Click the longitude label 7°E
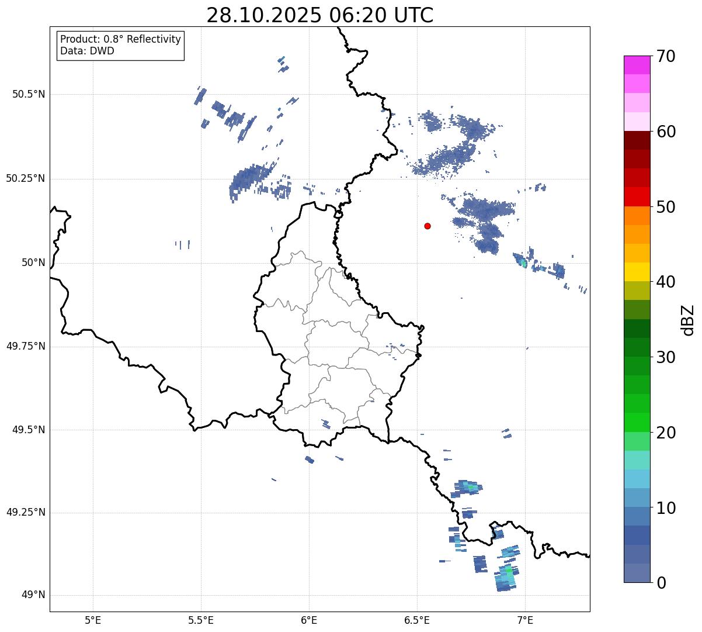The height and width of the screenshot is (632, 702). coord(526,620)
